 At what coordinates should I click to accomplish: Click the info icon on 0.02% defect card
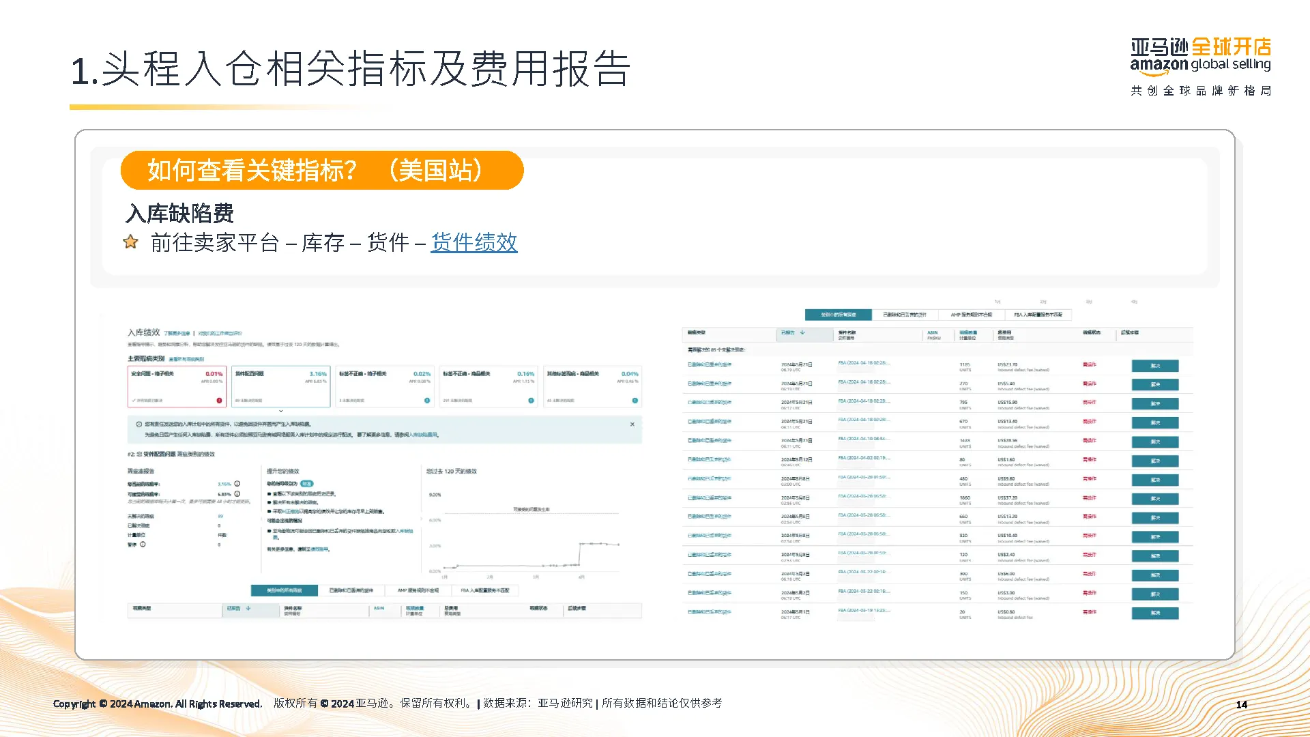click(427, 401)
